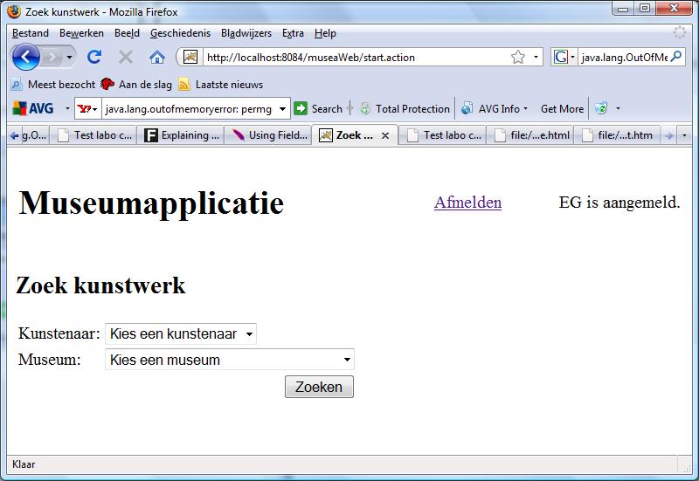Bookmark this page with the star icon
This screenshot has height=481, width=699.
(x=518, y=58)
